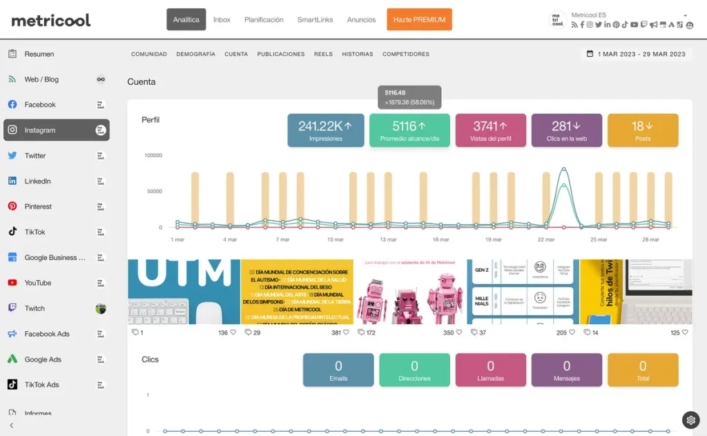Screen dimensions: 707x436
Task: Open the Analítica section
Action: point(186,19)
